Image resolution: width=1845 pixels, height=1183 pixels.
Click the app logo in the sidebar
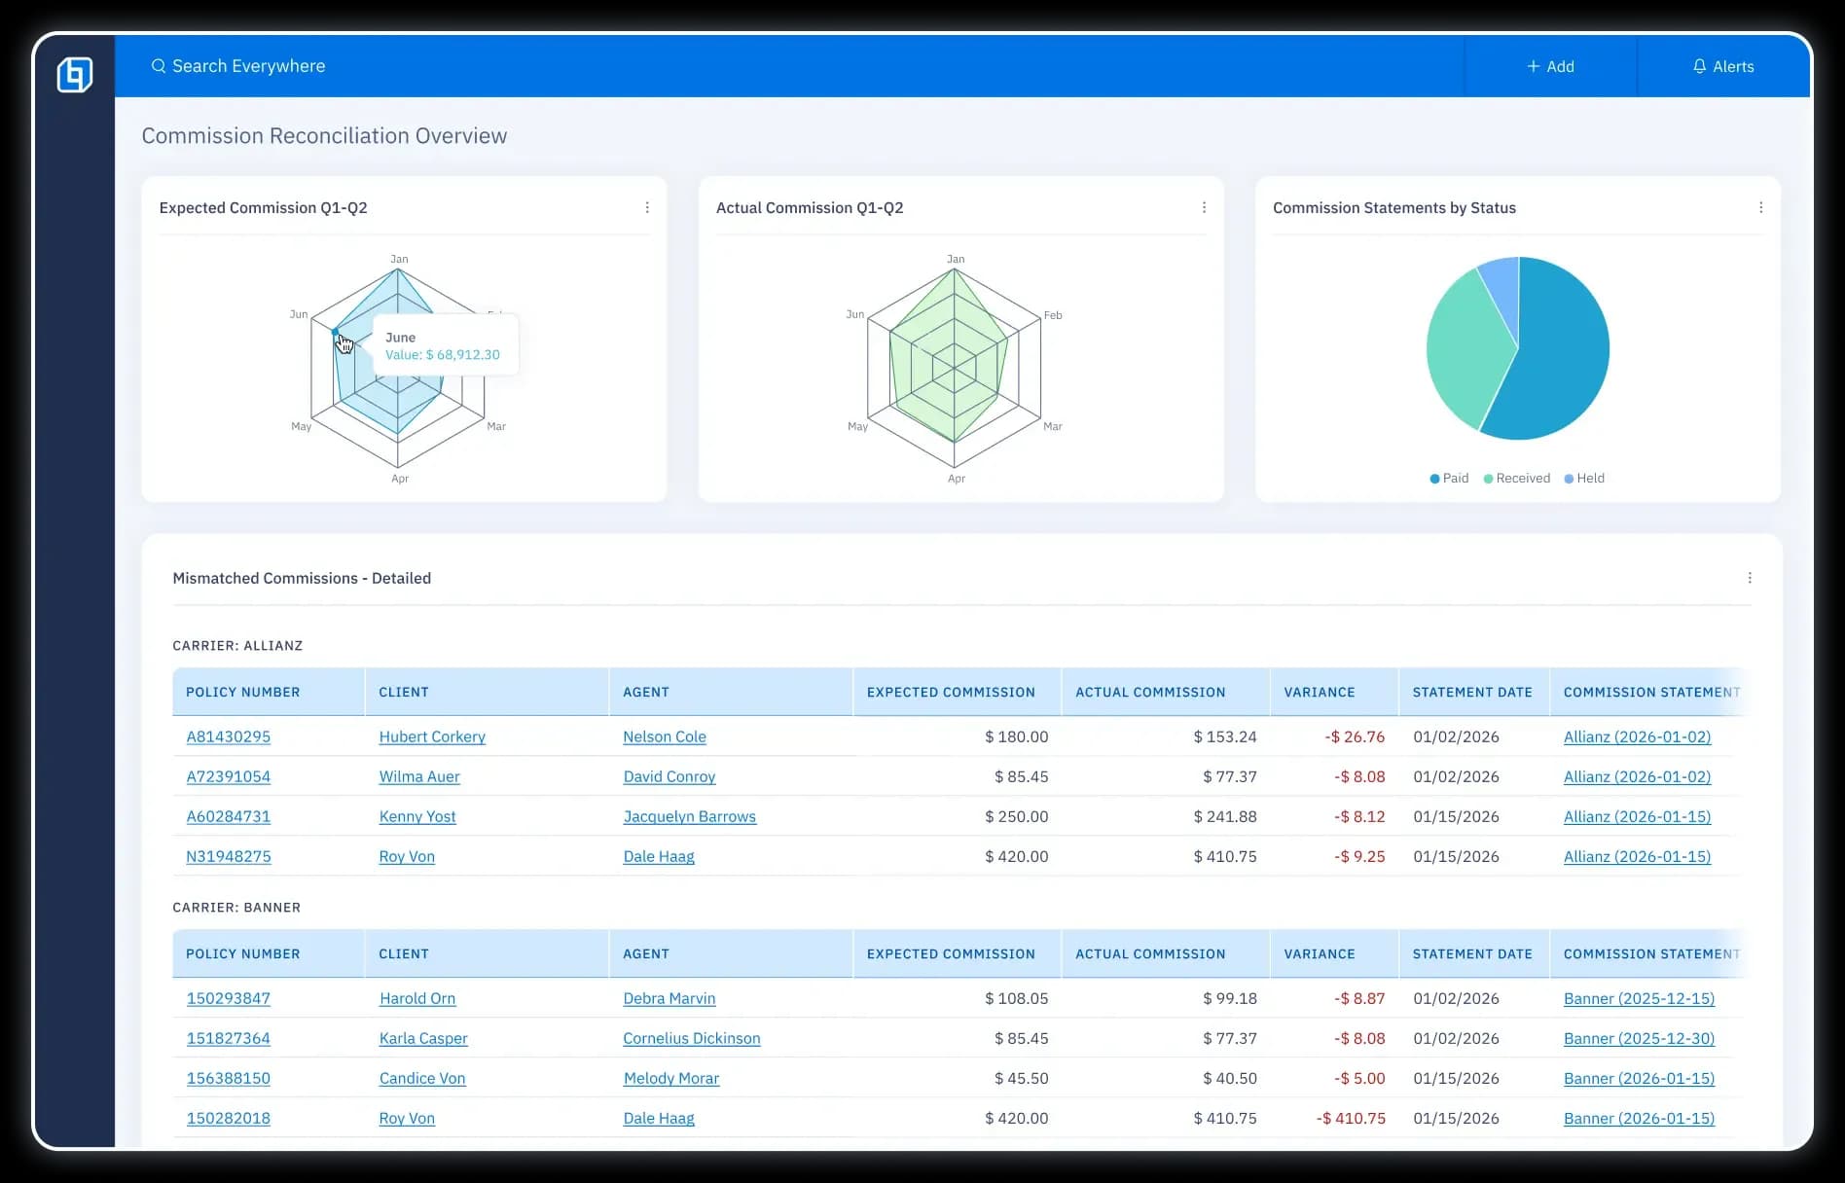click(75, 75)
